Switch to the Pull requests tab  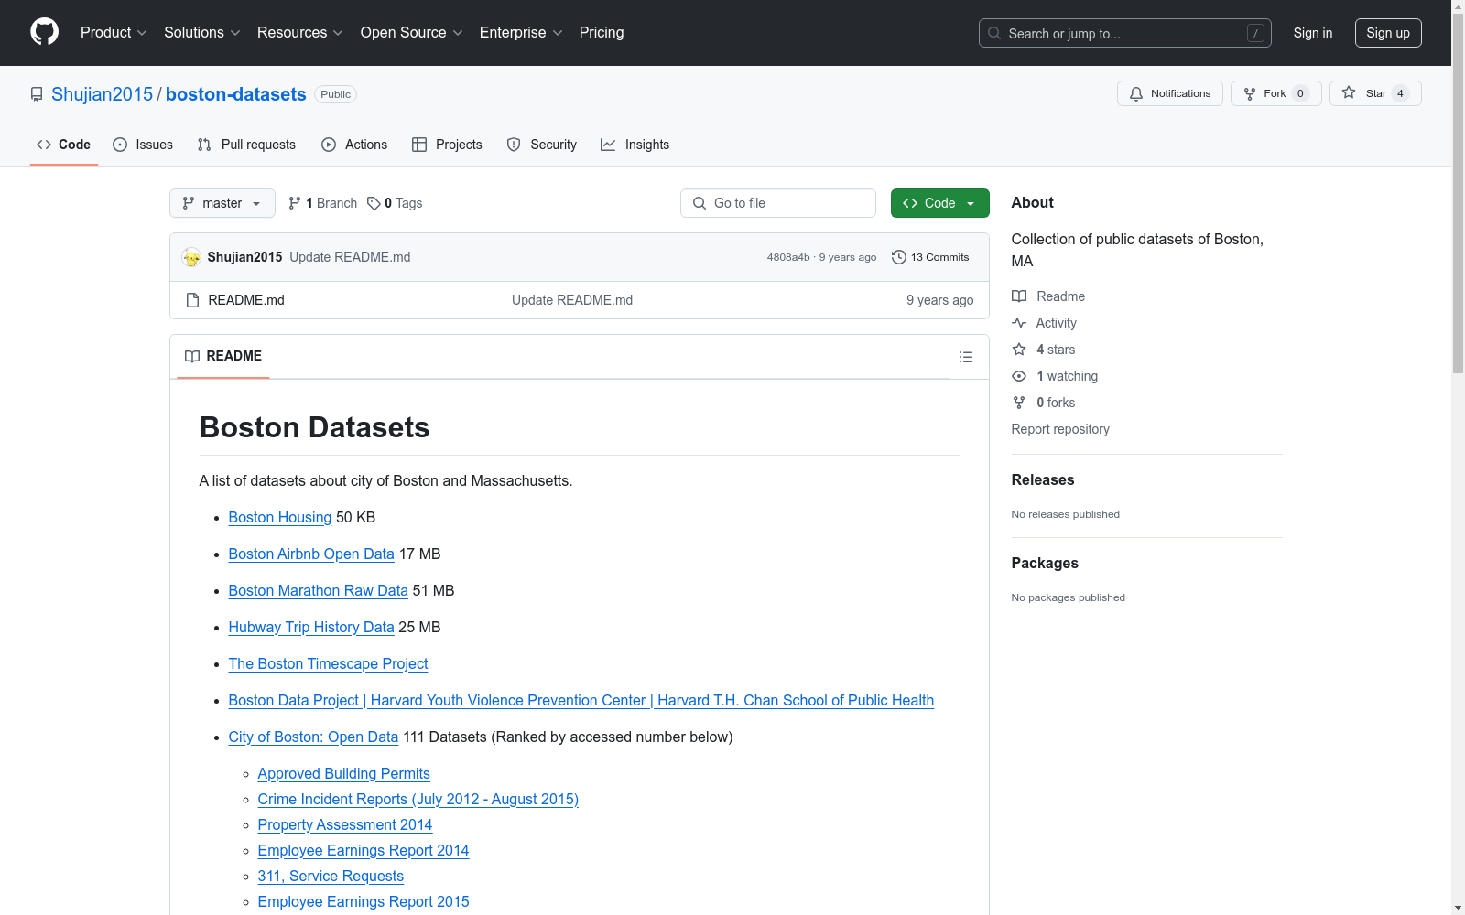246,145
